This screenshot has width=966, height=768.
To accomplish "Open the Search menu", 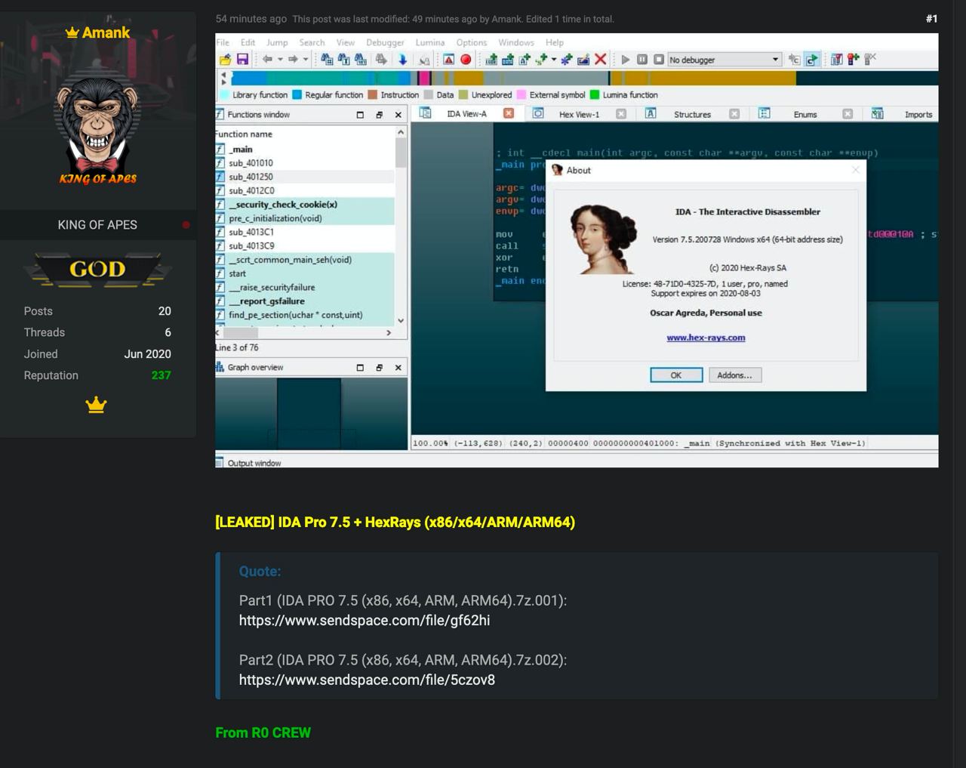I will [312, 42].
